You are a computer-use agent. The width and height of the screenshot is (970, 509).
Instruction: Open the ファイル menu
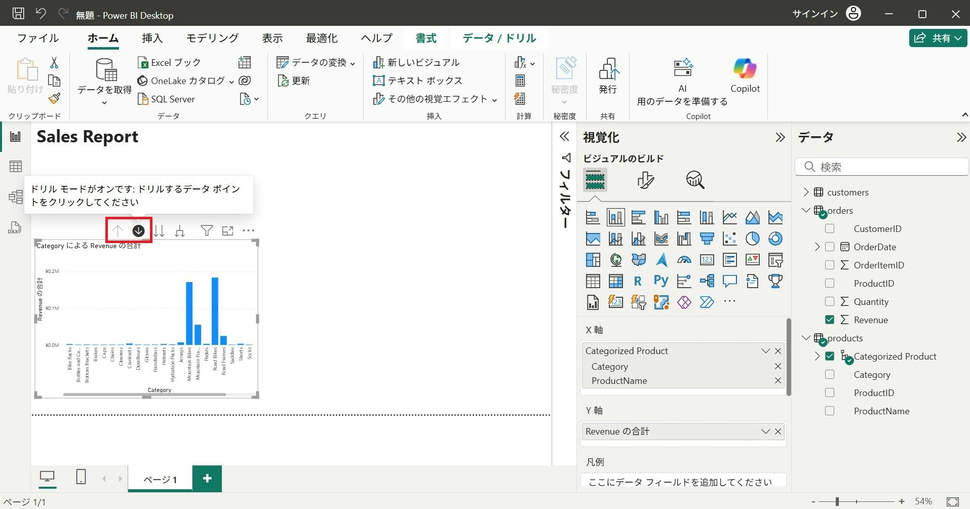[38, 38]
